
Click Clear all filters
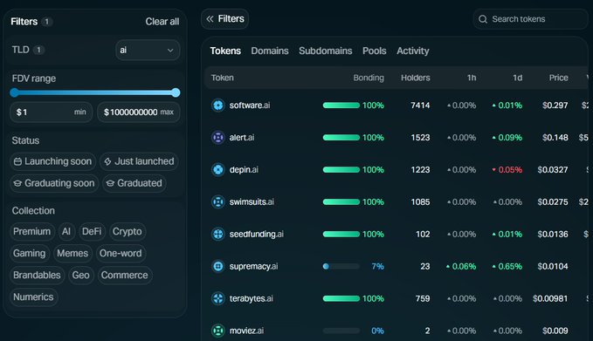tap(162, 22)
